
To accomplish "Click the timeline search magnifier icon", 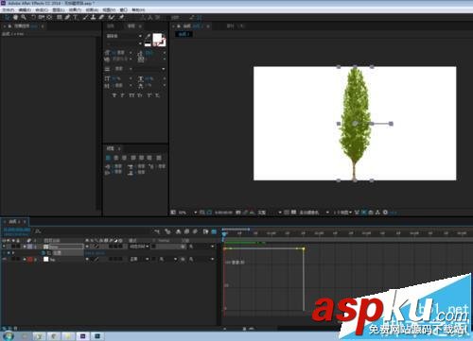I will click(x=38, y=231).
